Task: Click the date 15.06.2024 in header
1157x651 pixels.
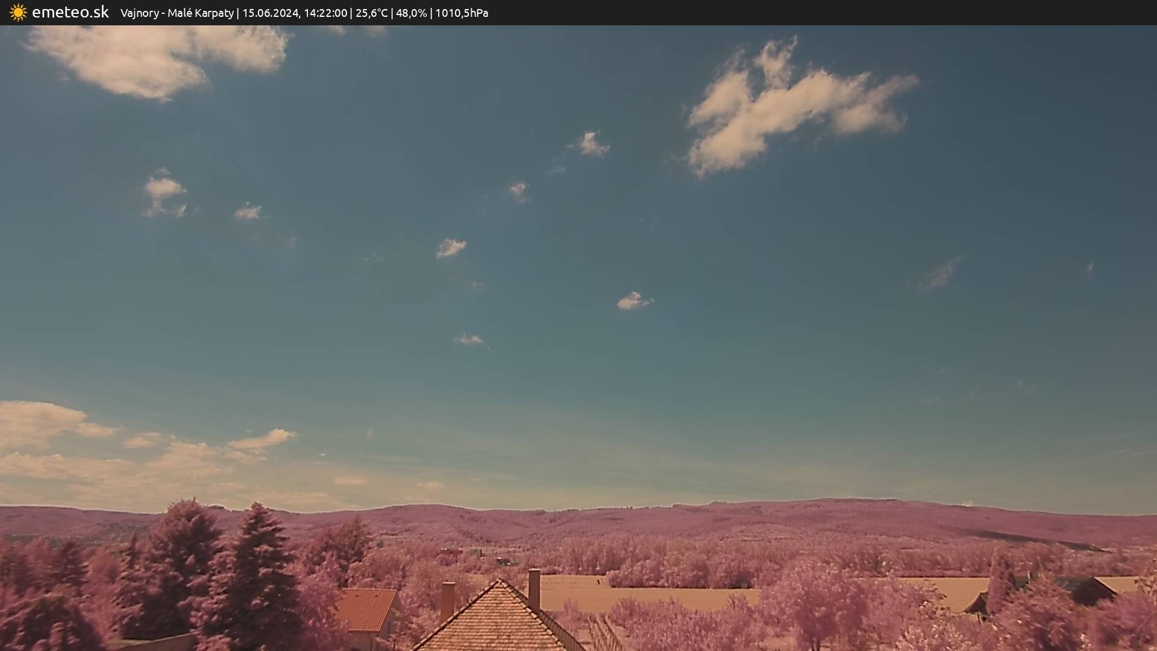Action: (270, 13)
